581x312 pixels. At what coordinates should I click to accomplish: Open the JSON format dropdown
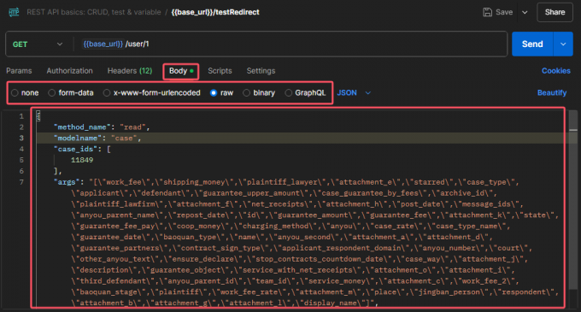354,93
